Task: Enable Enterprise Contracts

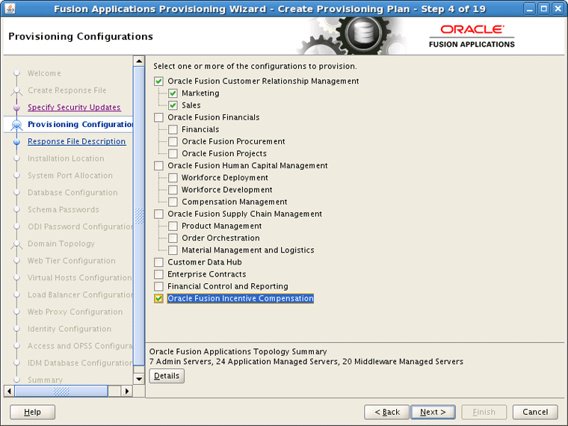Action: click(158, 274)
